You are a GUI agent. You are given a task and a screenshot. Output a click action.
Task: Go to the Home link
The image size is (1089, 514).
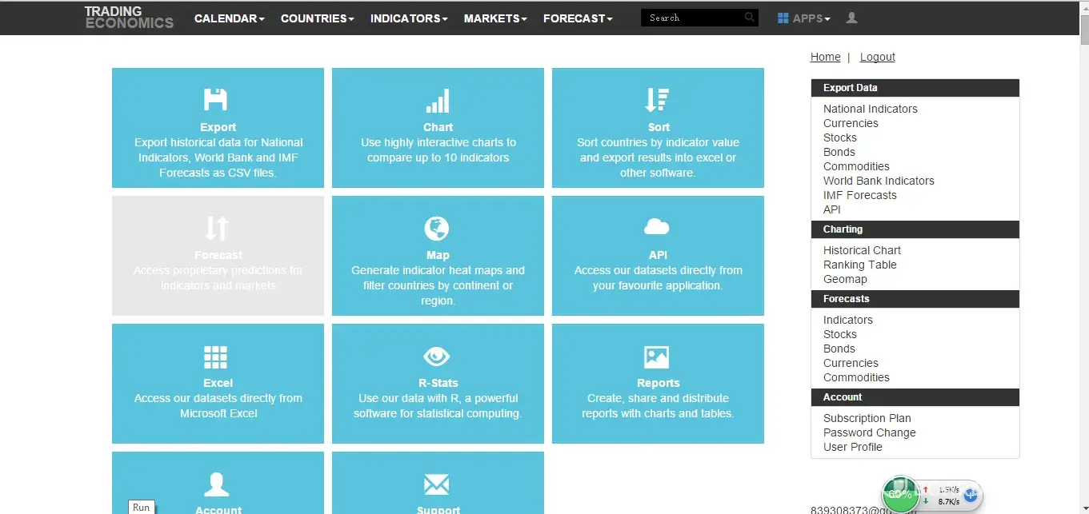click(826, 57)
